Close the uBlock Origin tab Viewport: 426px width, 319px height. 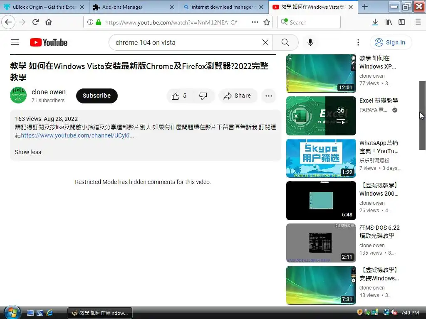pyautogui.click(x=82, y=7)
